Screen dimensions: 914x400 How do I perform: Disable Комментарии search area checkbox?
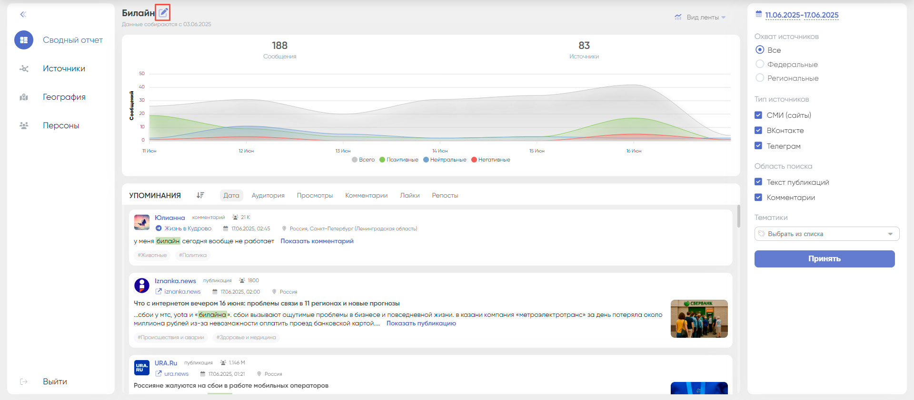(758, 197)
